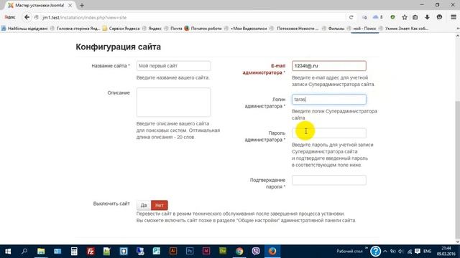Click the E-mail администратора field
This screenshot has height=258, width=460.
point(329,66)
